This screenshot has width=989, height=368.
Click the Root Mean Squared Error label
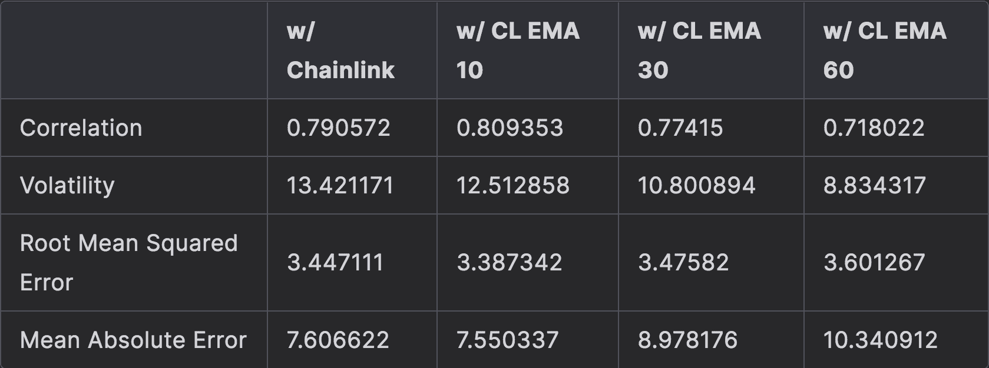[128, 262]
